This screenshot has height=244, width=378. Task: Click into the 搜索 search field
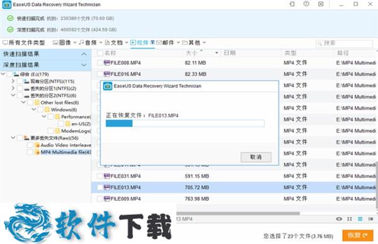[x=344, y=43]
